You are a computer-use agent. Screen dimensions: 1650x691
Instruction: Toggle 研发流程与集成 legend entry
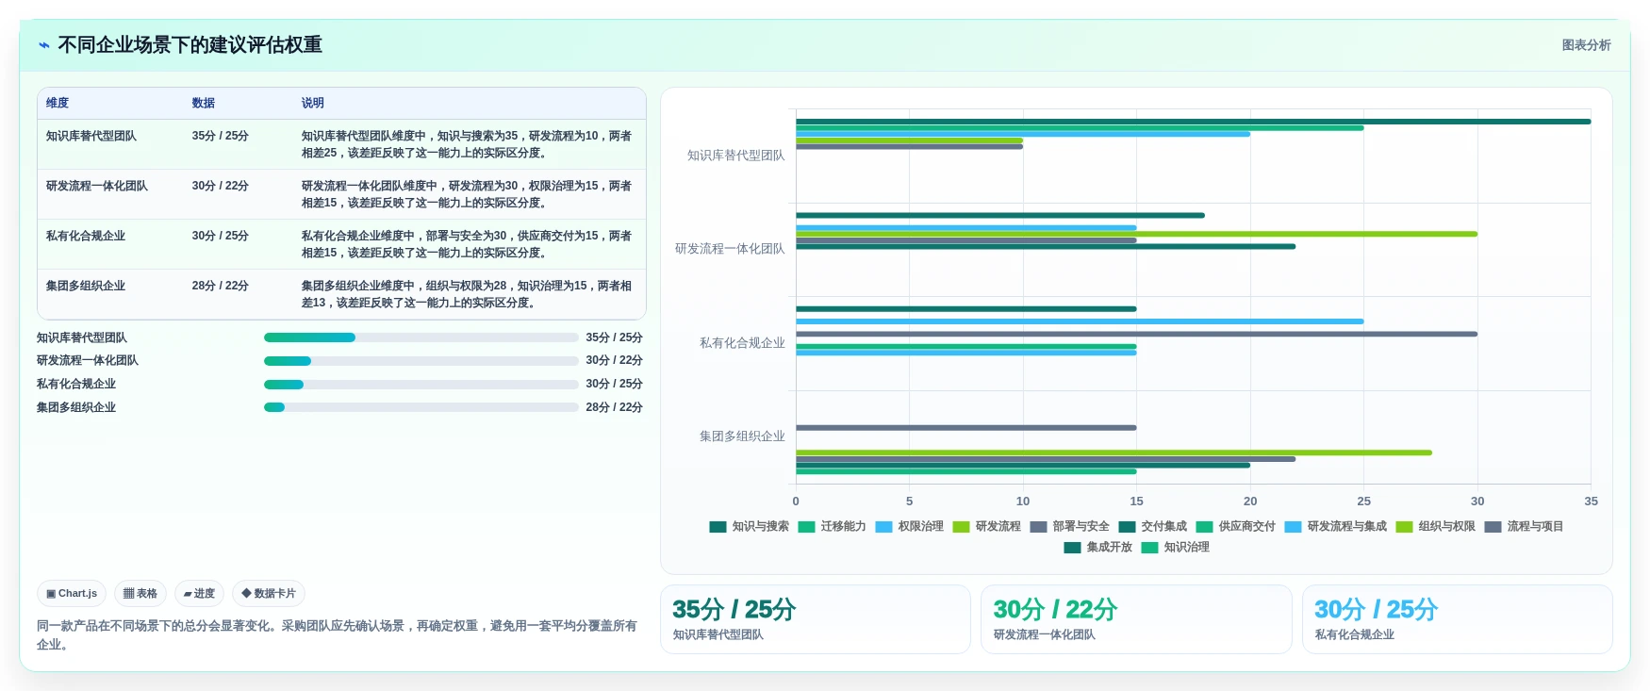pos(1336,527)
